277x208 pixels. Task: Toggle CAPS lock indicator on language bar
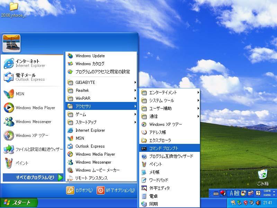point(267,191)
